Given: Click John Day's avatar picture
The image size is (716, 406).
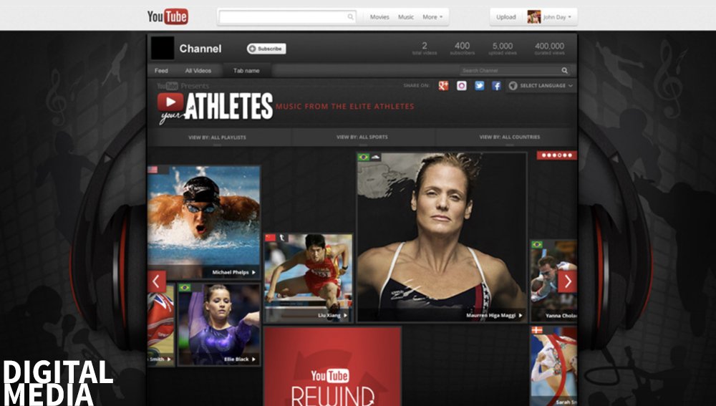Looking at the screenshot, I should 534,17.
